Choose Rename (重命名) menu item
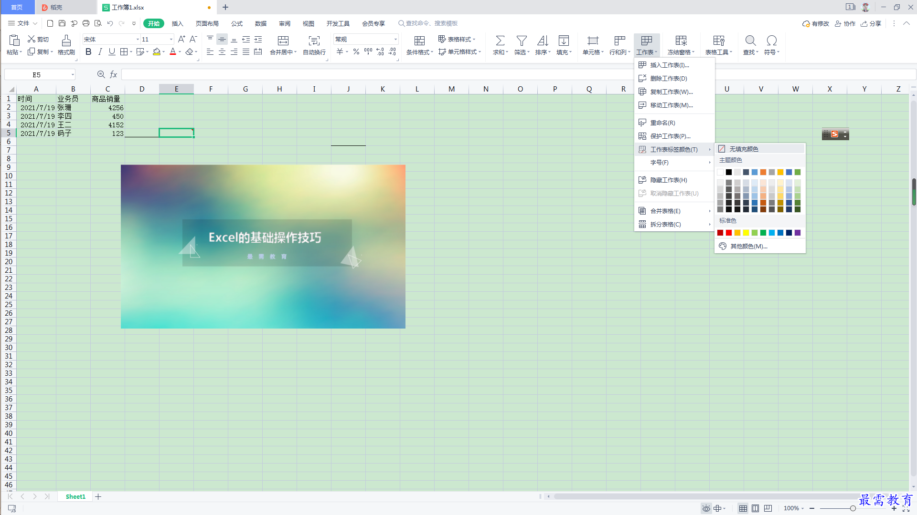The width and height of the screenshot is (917, 515). 674,123
